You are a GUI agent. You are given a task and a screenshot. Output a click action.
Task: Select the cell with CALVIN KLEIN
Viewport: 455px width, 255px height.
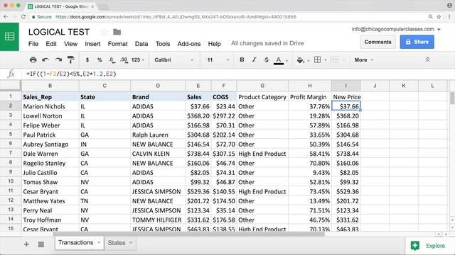[158, 154]
